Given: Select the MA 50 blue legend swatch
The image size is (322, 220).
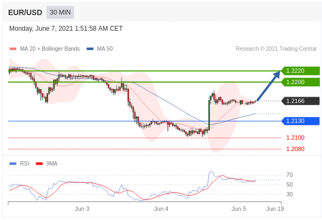Looking at the screenshot, I should pyautogui.click(x=90, y=49).
